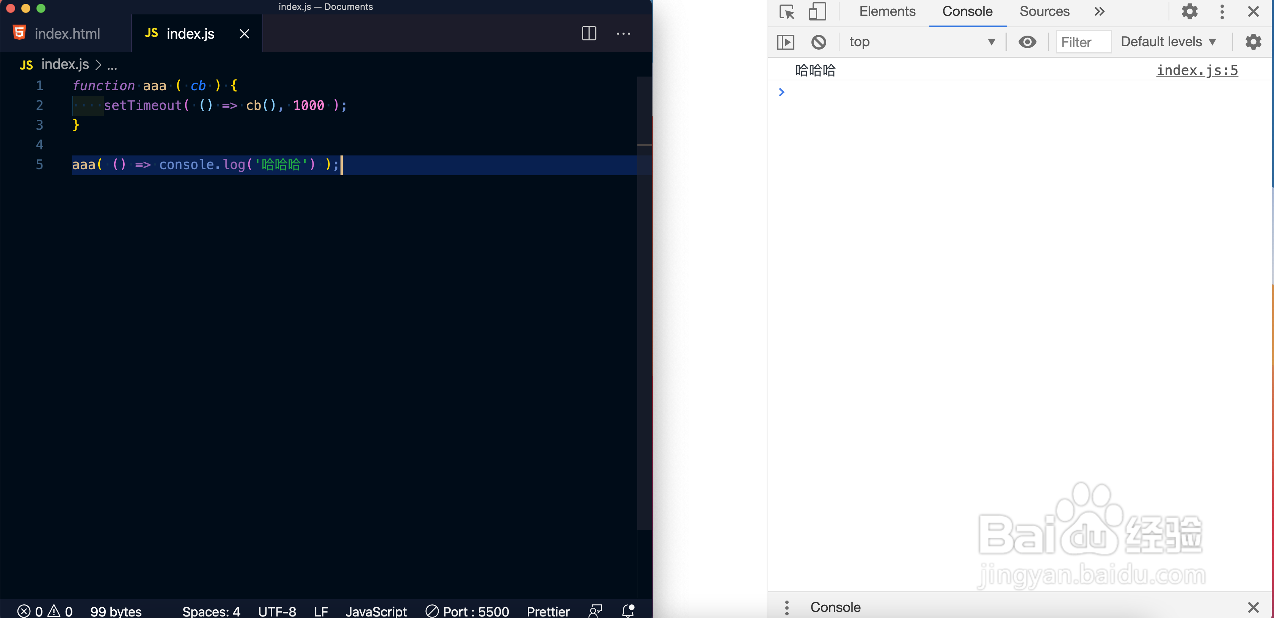Toggle the live expression eye icon
The image size is (1274, 618).
[x=1027, y=42]
